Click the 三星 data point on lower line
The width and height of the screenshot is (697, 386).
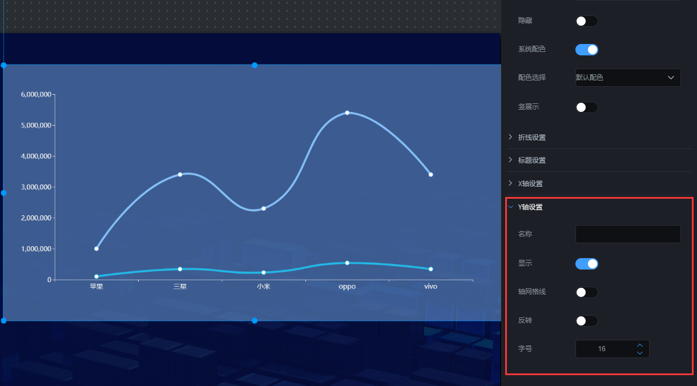tap(180, 269)
